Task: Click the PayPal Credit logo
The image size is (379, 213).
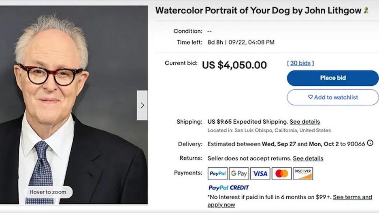Action: pyautogui.click(x=228, y=188)
